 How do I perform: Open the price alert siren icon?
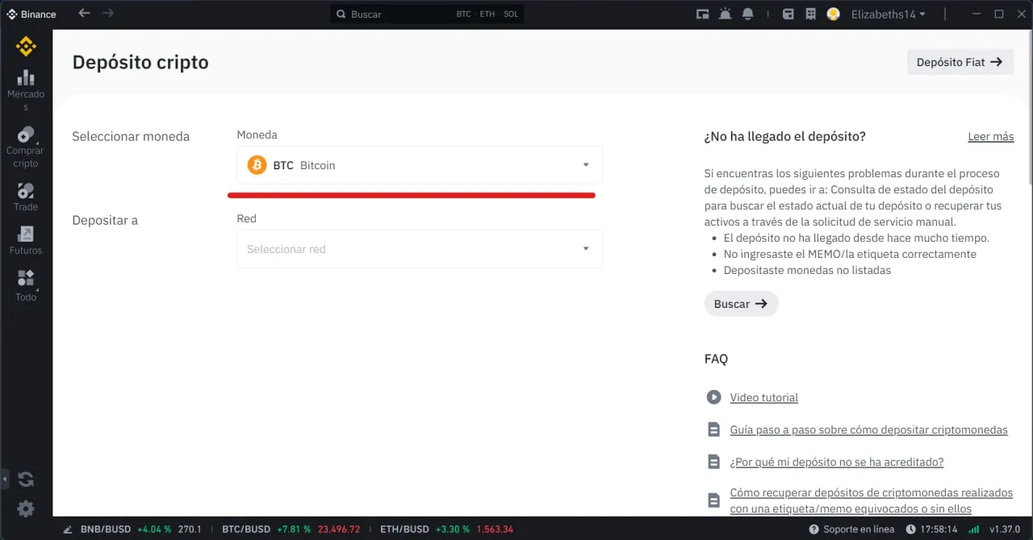[x=725, y=14]
